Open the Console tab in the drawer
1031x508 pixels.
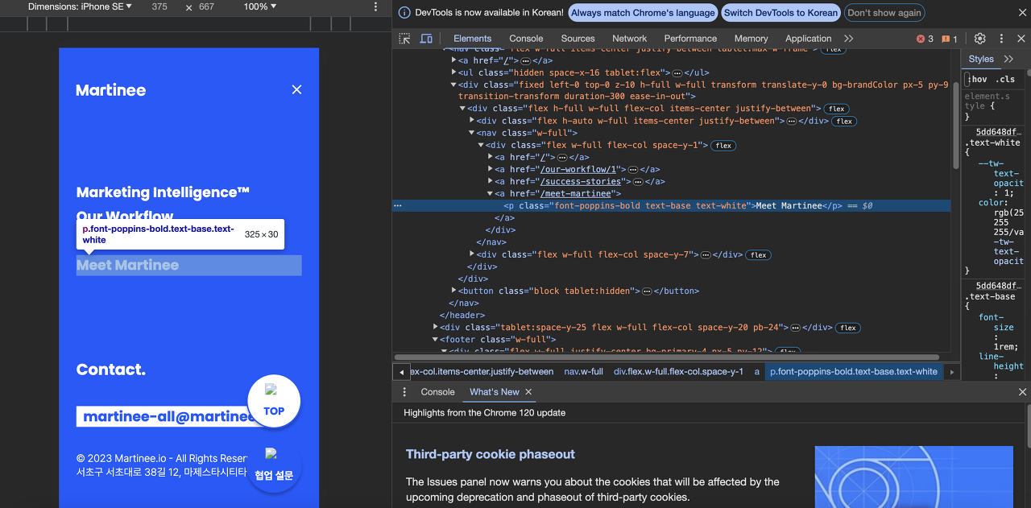tap(437, 392)
